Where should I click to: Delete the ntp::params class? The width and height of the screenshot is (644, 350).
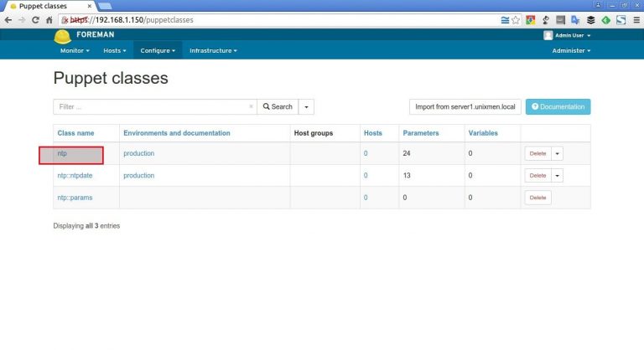click(538, 198)
